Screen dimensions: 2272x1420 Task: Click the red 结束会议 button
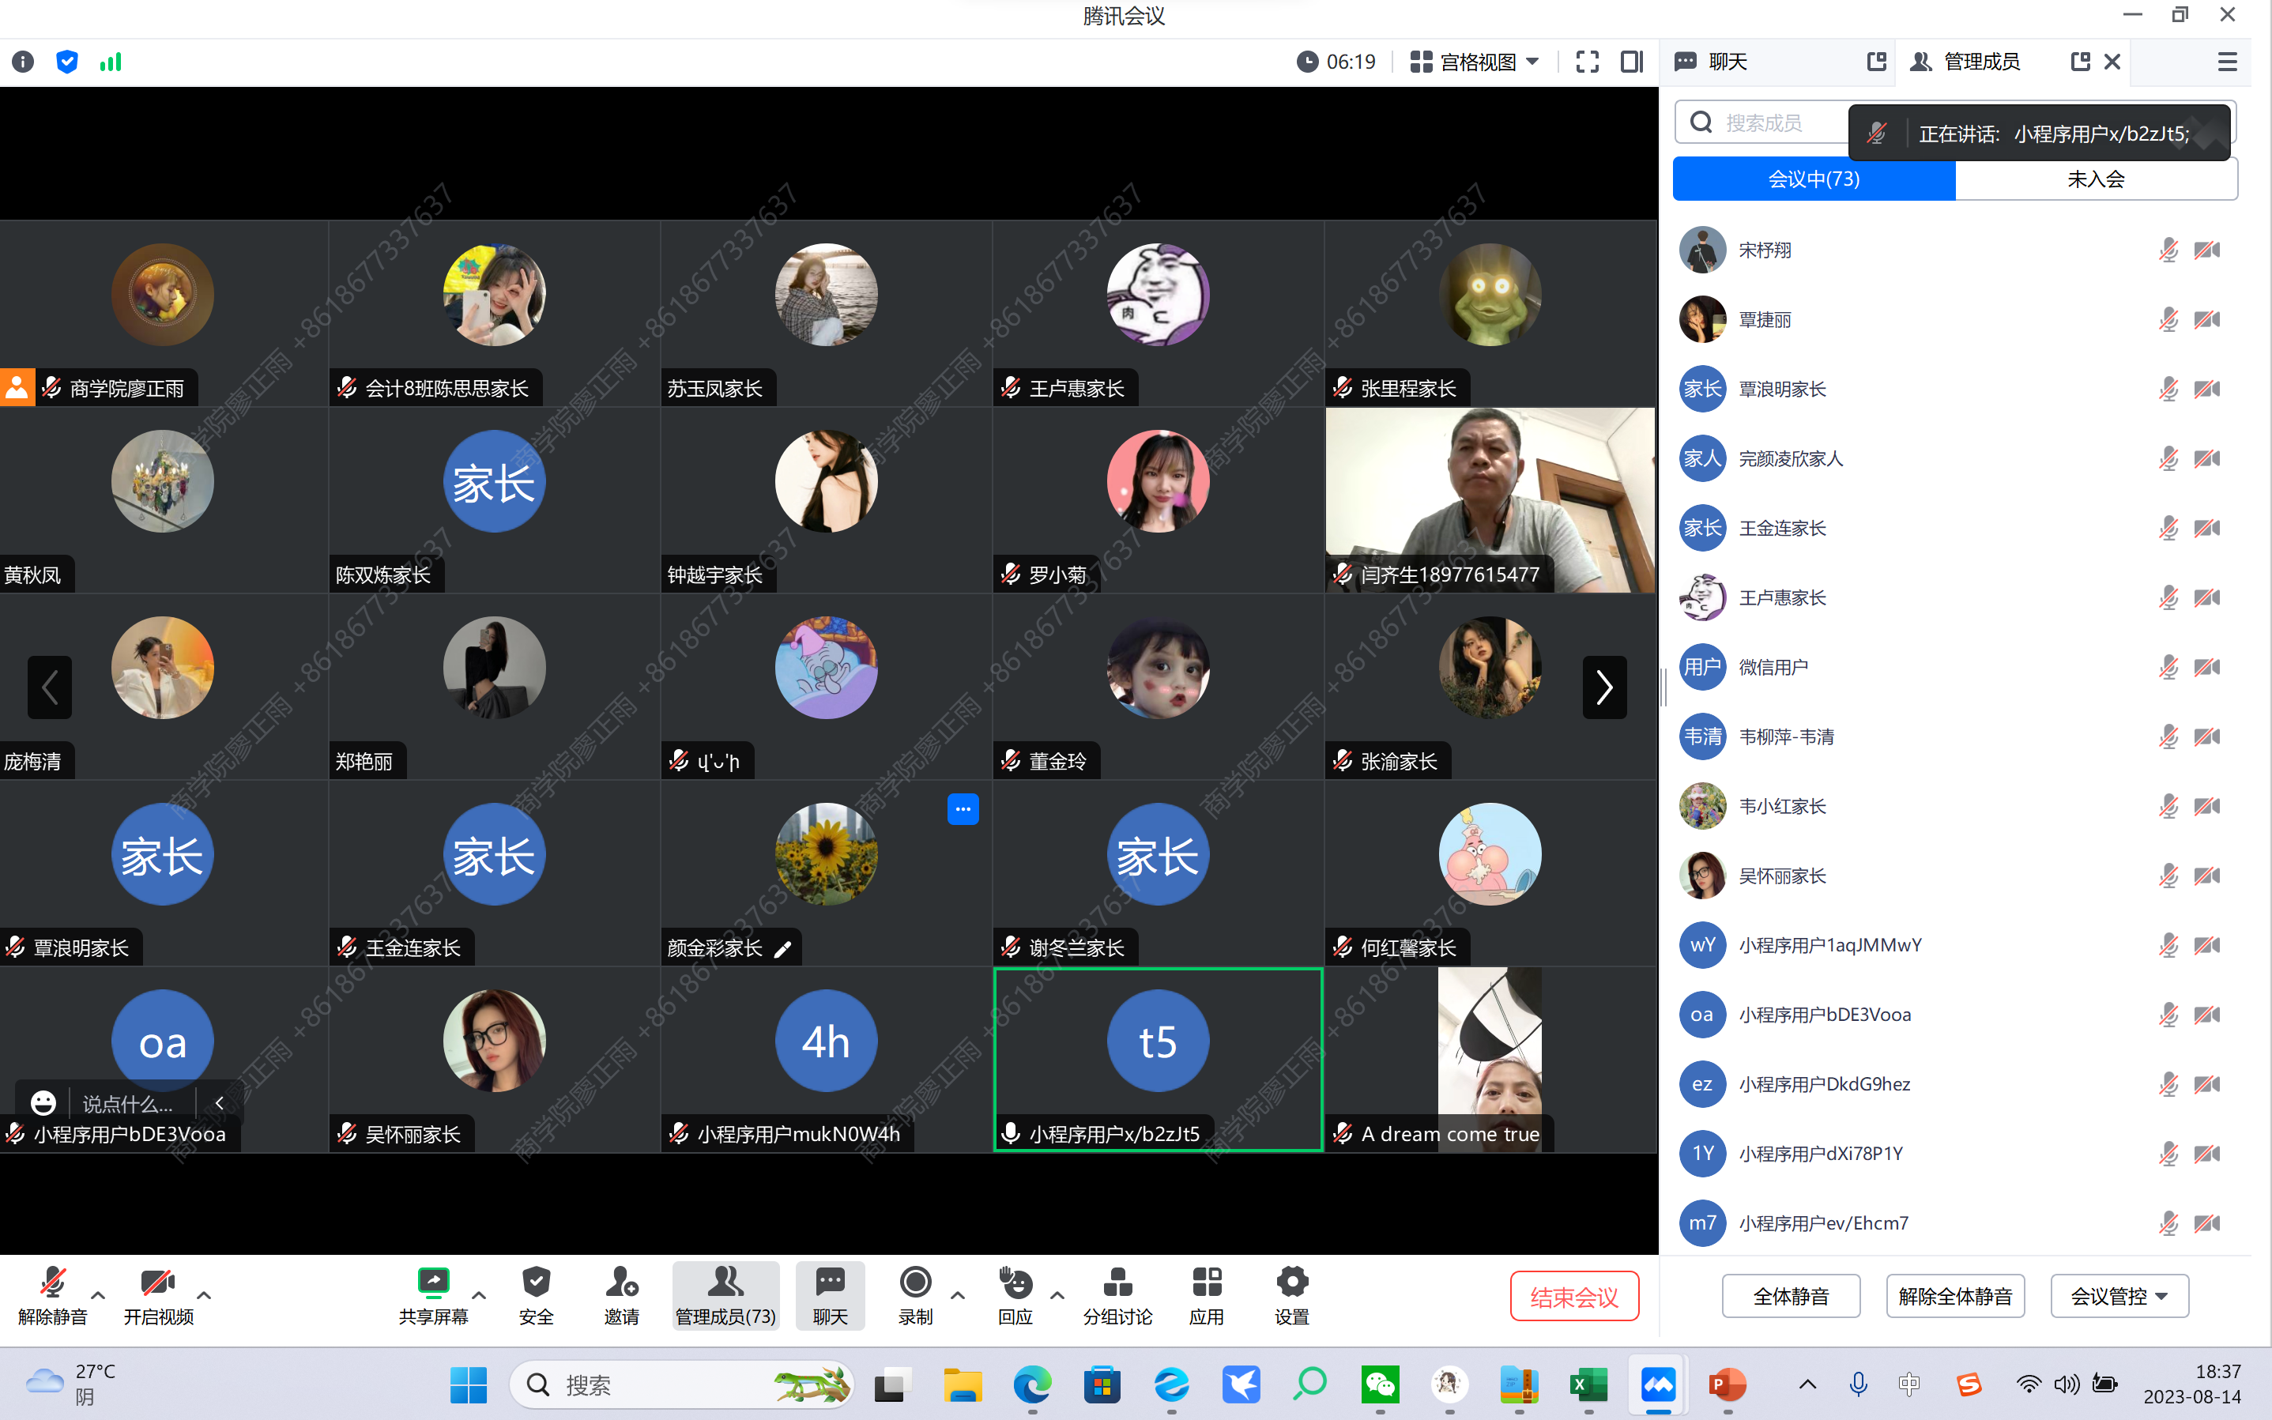click(x=1573, y=1296)
